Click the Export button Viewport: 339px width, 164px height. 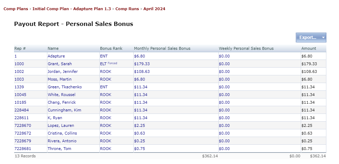(x=308, y=37)
